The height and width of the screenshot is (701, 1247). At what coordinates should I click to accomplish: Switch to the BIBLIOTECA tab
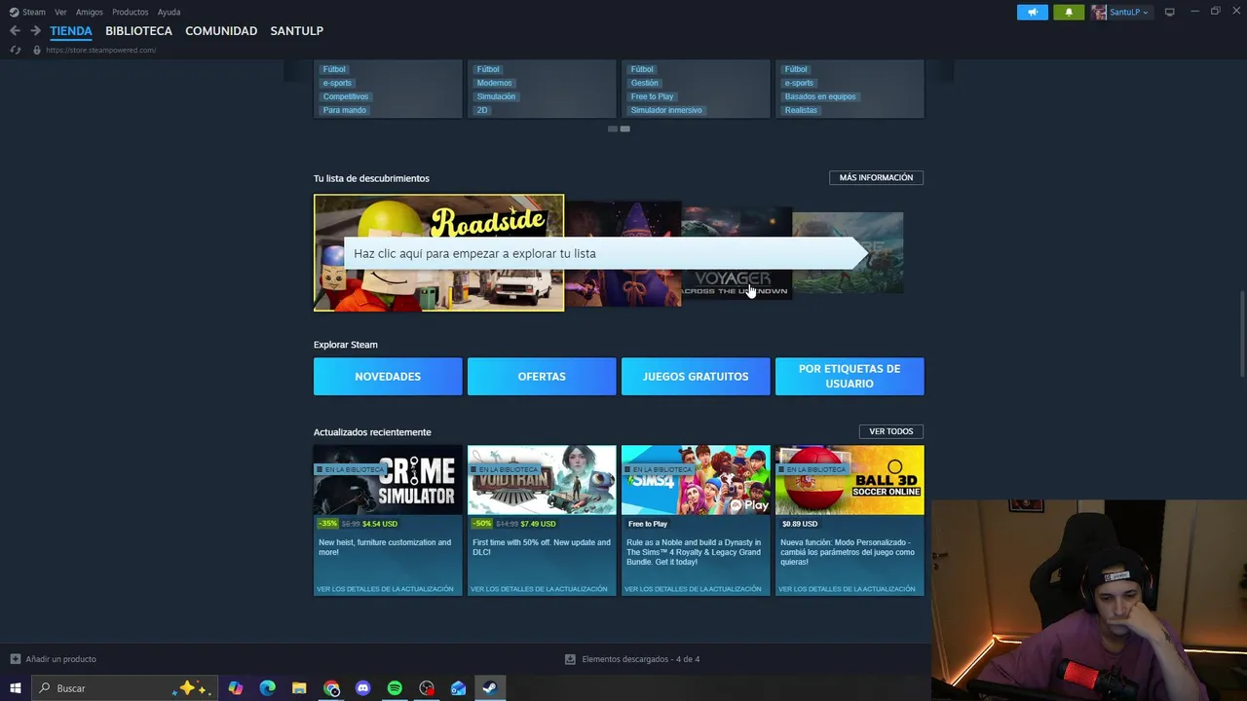tap(138, 31)
